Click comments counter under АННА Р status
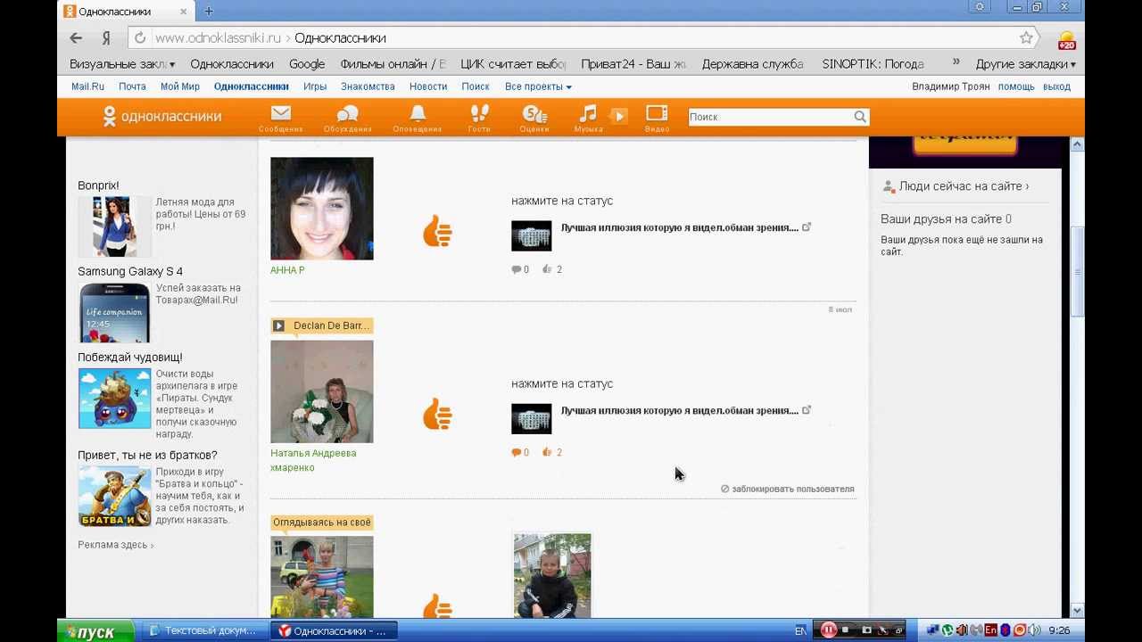This screenshot has height=642, width=1142. pos(520,269)
